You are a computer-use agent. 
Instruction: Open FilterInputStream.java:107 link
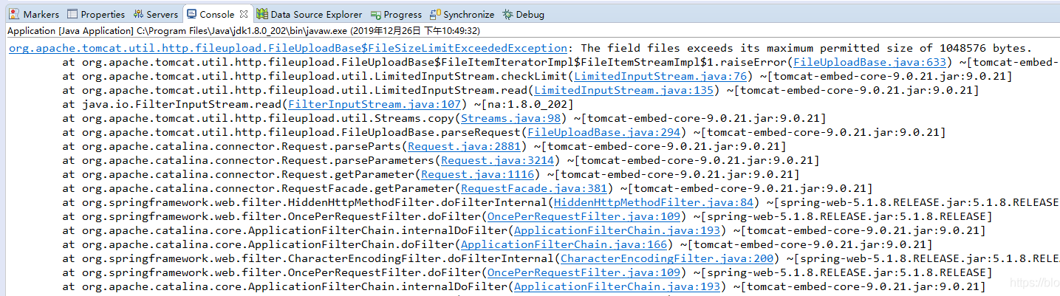point(375,104)
